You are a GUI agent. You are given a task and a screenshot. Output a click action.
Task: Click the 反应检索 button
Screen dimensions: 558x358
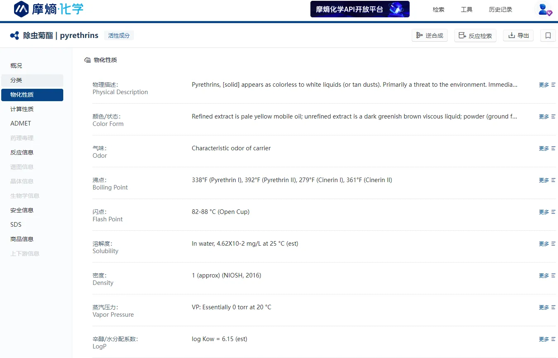click(x=475, y=36)
